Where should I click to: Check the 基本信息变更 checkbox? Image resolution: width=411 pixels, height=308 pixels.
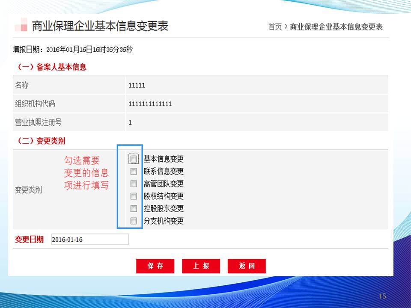[x=134, y=159]
